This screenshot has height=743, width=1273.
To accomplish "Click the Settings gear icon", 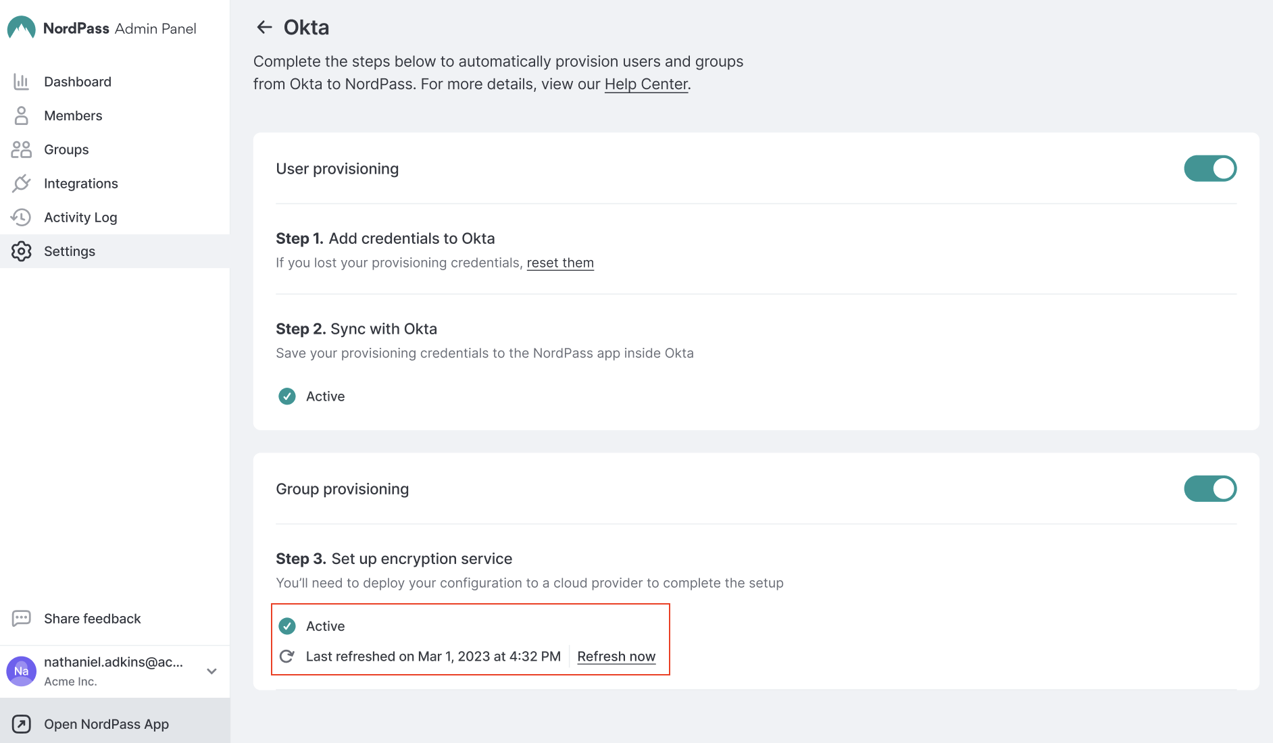I will [x=21, y=251].
